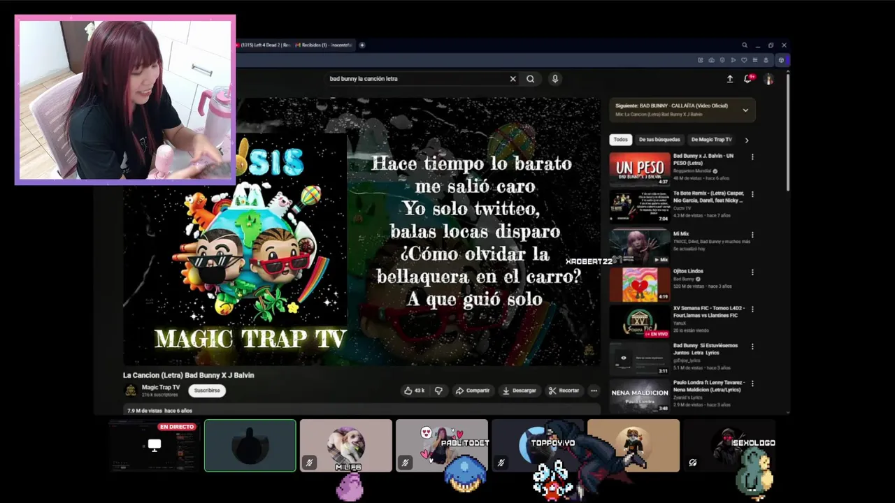Clear the YouTube search box text
Viewport: 895px width, 503px height.
tap(513, 79)
